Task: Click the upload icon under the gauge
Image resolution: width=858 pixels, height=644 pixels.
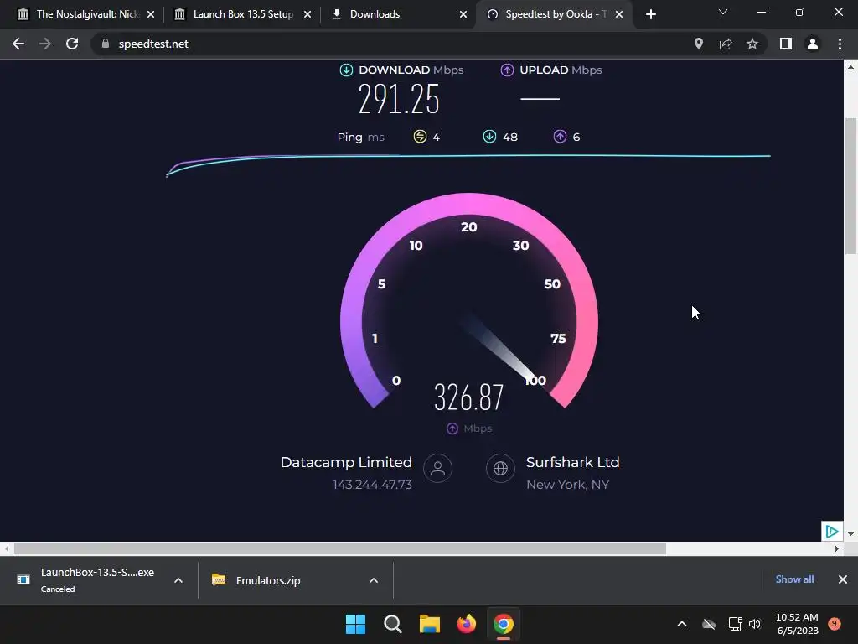Action: [452, 428]
